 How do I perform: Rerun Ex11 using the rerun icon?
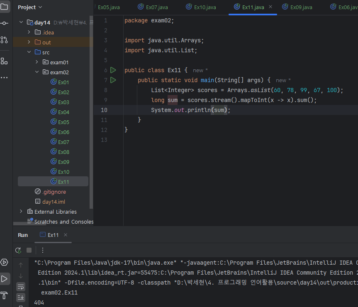point(18,250)
